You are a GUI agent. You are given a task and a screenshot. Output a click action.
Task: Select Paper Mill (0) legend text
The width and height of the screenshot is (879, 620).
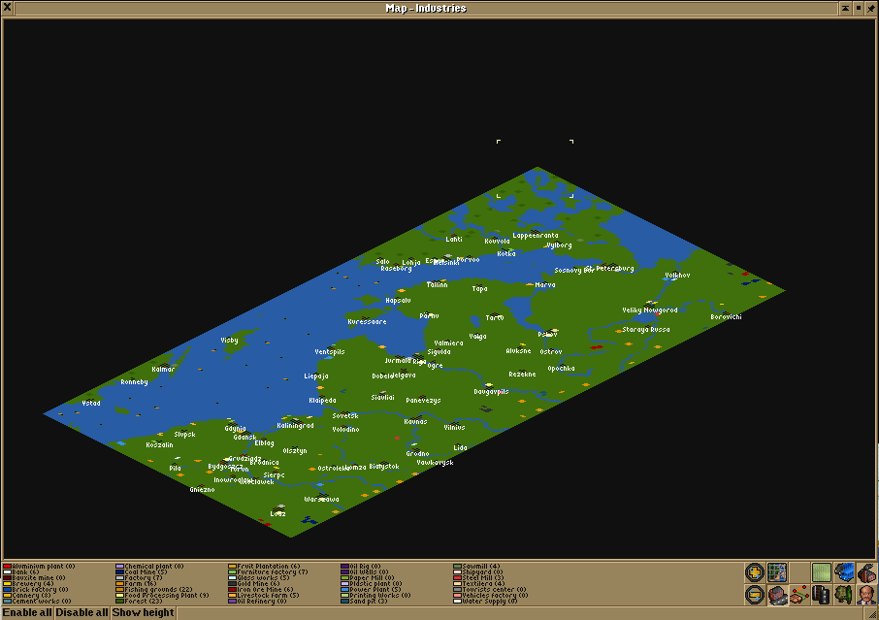coord(373,578)
